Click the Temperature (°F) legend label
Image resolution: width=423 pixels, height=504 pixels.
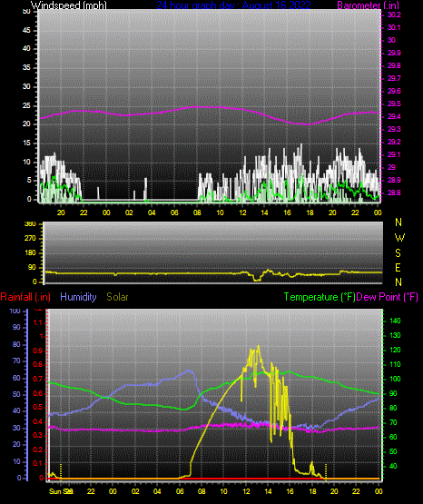point(320,297)
